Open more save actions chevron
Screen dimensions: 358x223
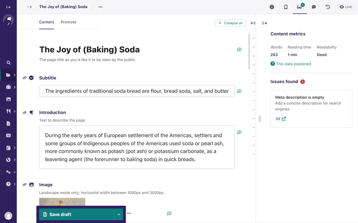pyautogui.click(x=119, y=214)
